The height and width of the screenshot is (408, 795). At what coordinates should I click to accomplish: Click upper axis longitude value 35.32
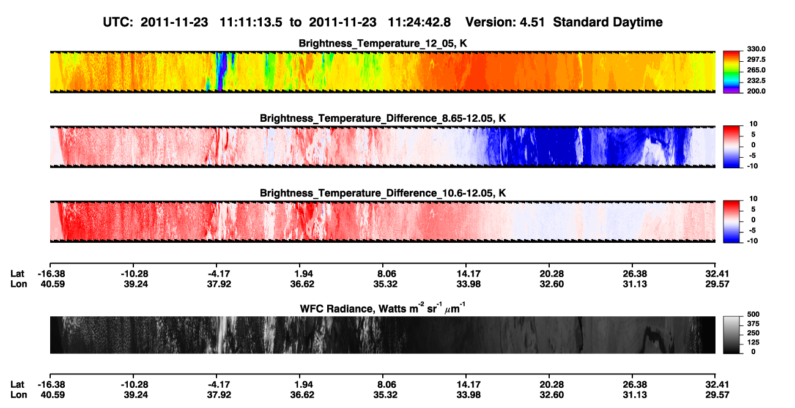click(x=386, y=284)
